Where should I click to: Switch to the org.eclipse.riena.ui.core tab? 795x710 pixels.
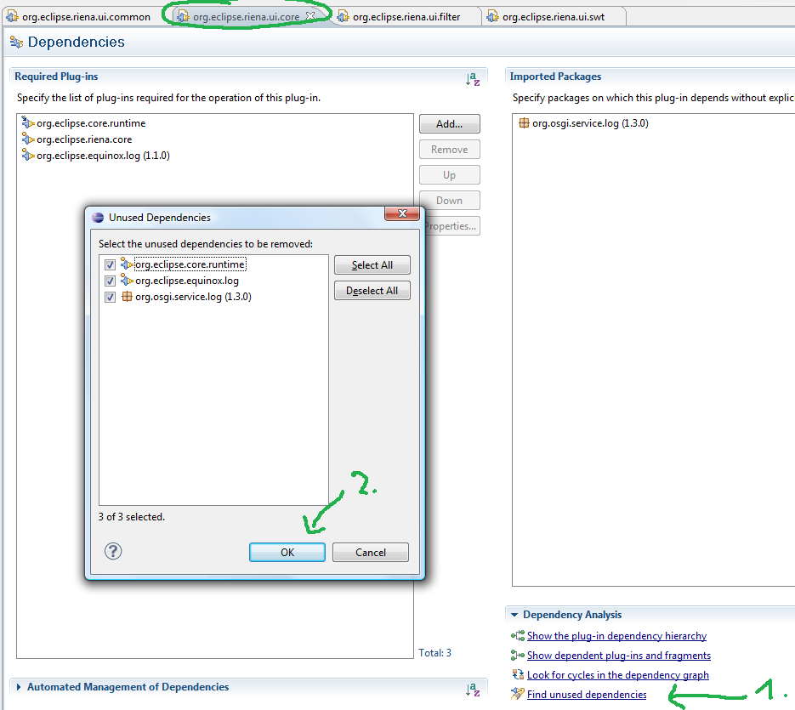(x=246, y=17)
